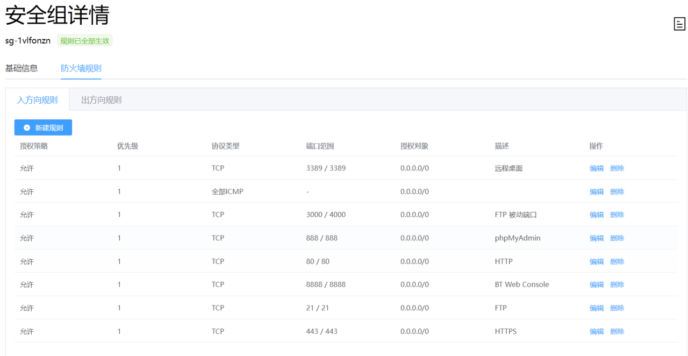Edit the phpMyAdmin rule
Viewport: 688px width, 356px height.
[597, 238]
